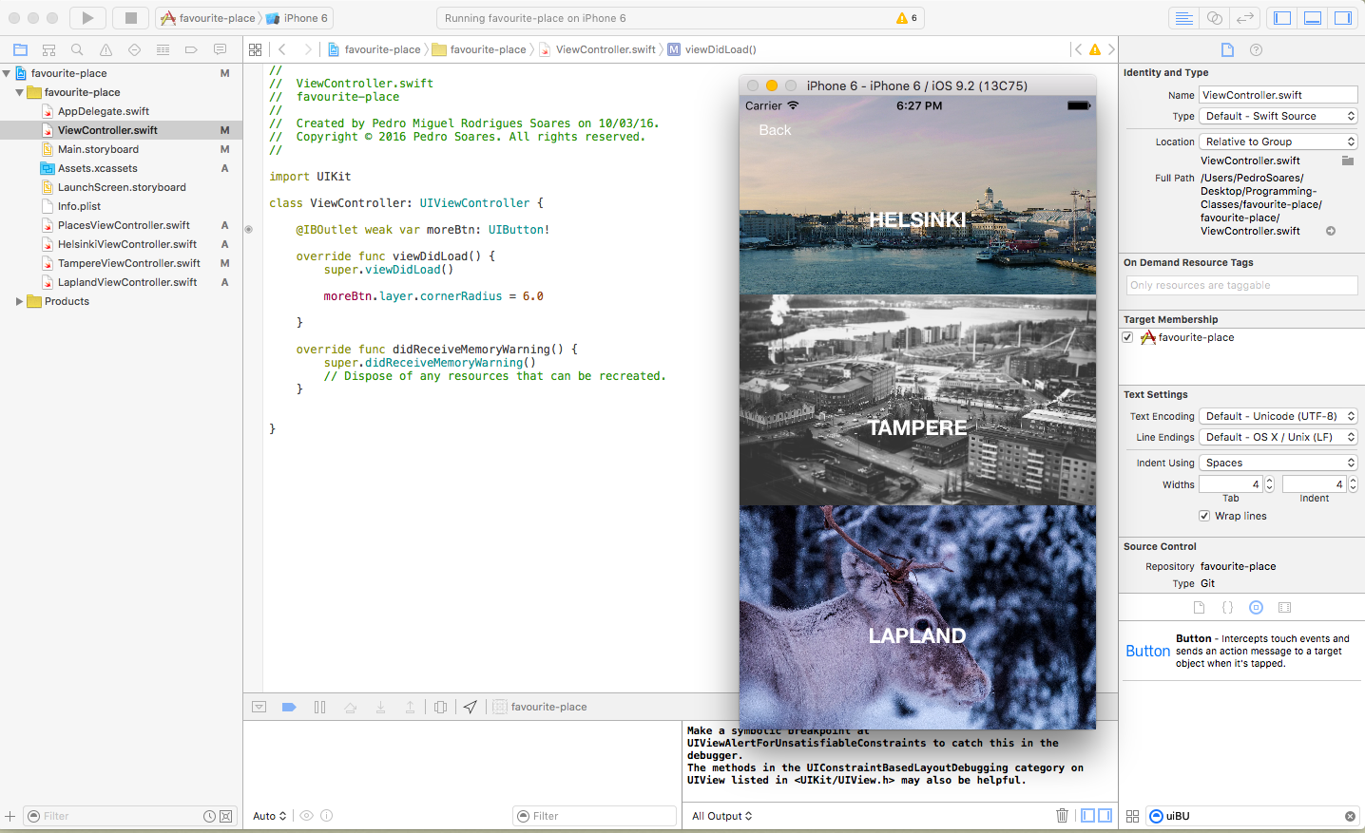This screenshot has width=1365, height=833.
Task: Toggle breakpoints activation in debug bar
Action: (x=289, y=707)
